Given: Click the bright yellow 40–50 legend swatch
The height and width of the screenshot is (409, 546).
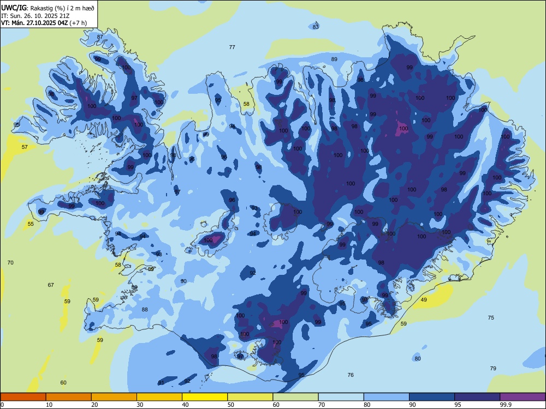Looking at the screenshot, I should (205, 397).
